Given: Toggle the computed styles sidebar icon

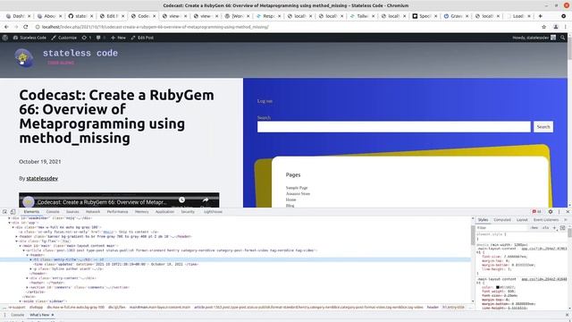Looking at the screenshot, I should point(563,228).
